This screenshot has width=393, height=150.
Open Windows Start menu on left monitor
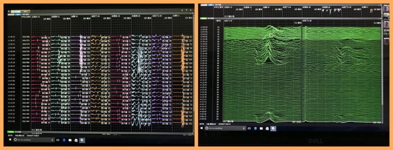point(10,140)
